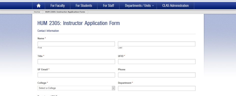Focus the Department input box

pos(157,88)
